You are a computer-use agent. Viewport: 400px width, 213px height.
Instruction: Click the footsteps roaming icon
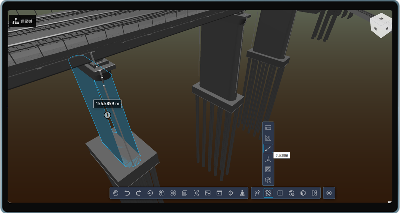click(x=257, y=193)
